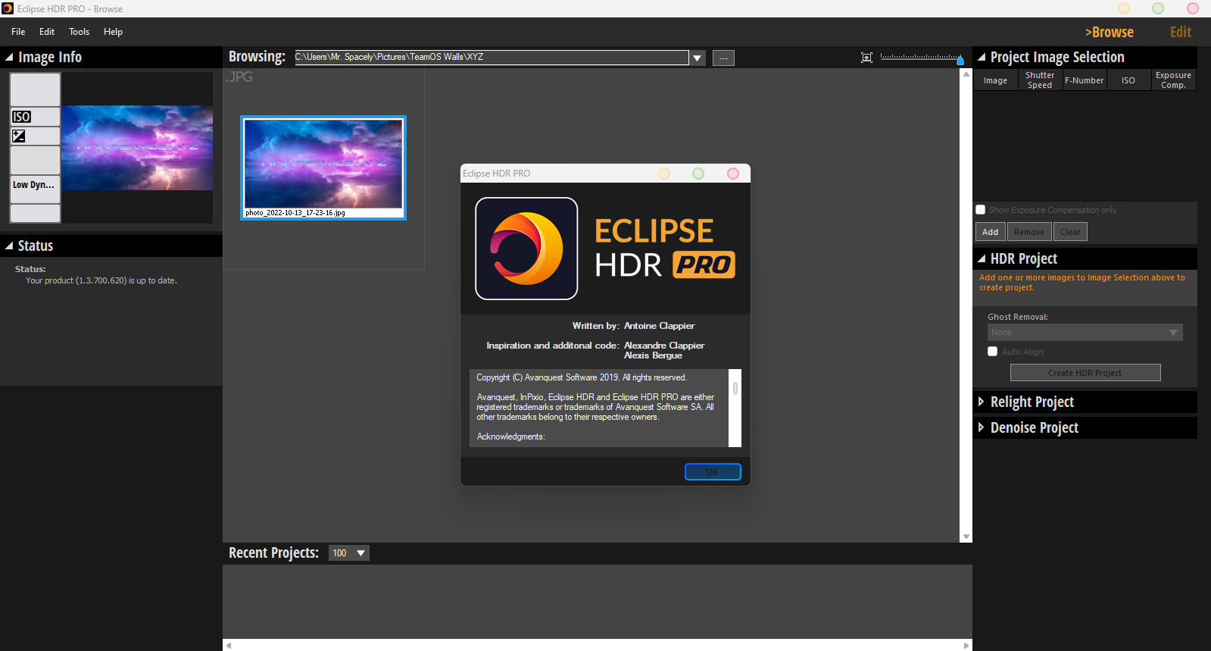Open the Help menu

click(113, 32)
